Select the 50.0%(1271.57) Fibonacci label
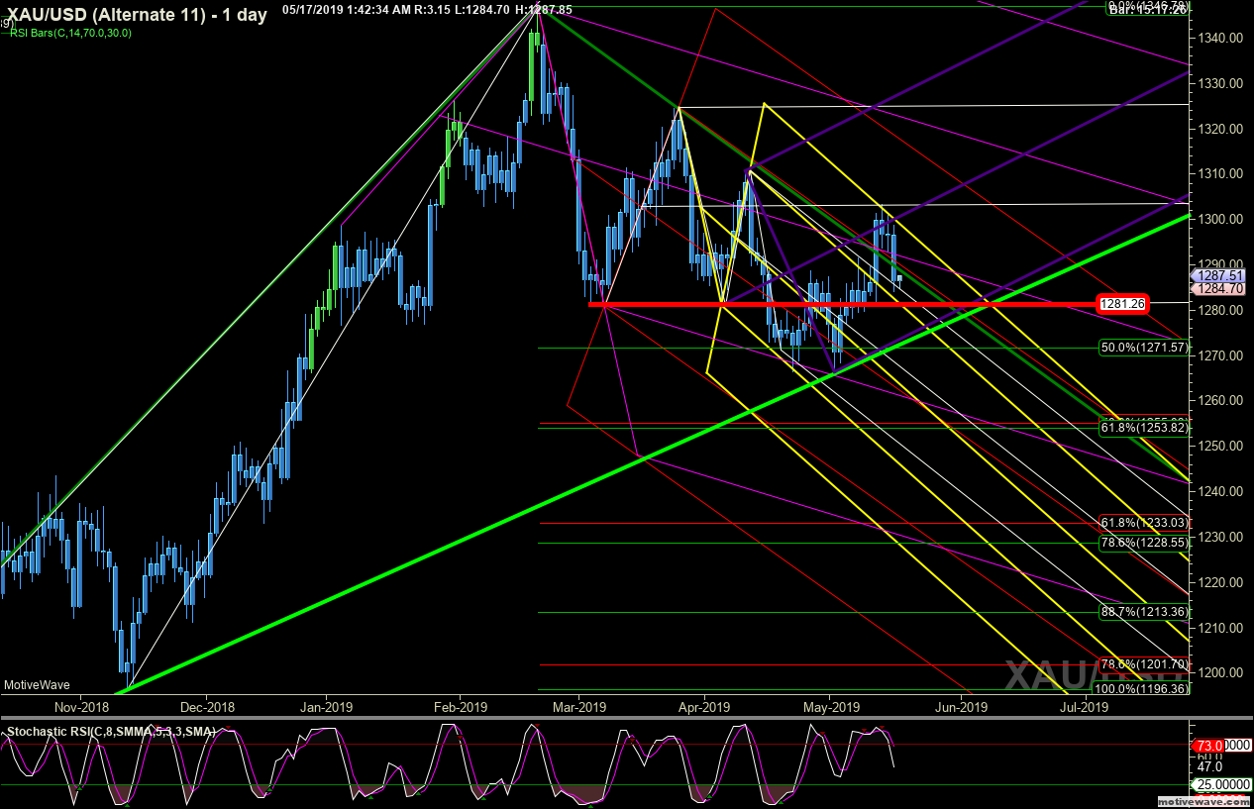The height and width of the screenshot is (809, 1254). click(1144, 348)
